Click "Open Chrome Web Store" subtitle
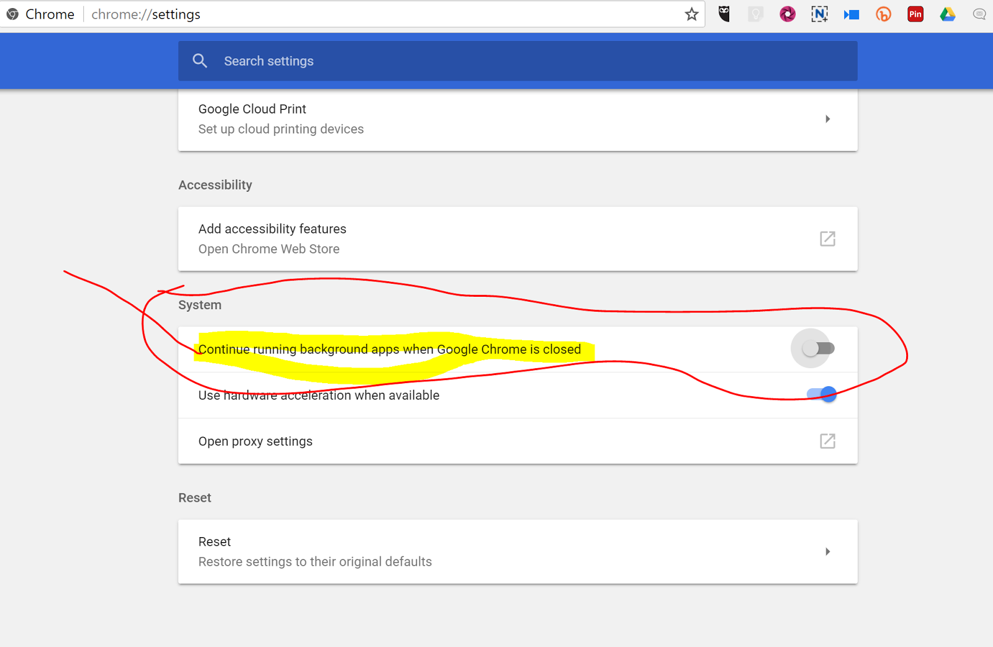 [269, 249]
